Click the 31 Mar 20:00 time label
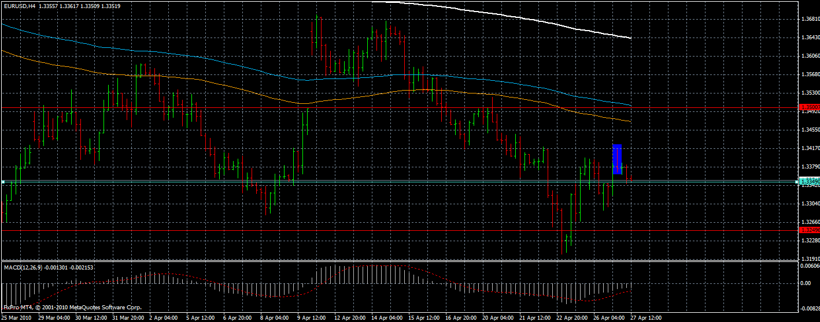This screenshot has height=322, width=820. [128, 318]
